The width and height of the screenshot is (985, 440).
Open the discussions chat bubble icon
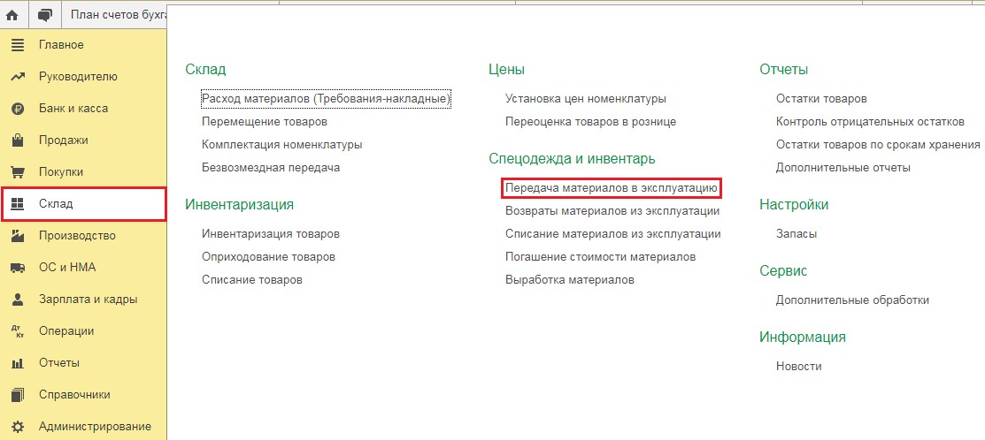click(x=45, y=15)
